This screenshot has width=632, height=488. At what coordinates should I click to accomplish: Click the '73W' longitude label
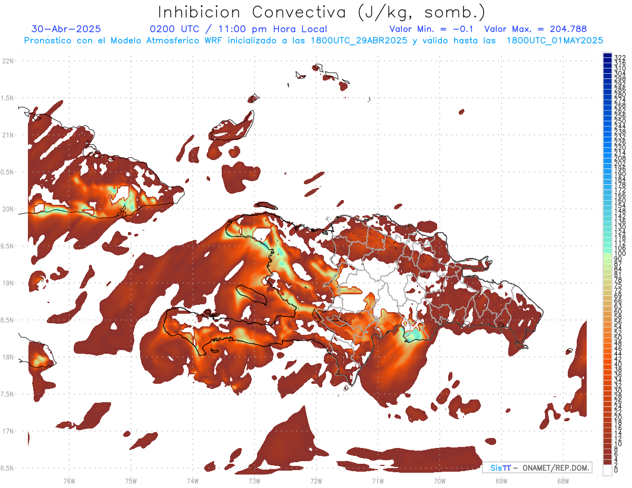click(254, 481)
